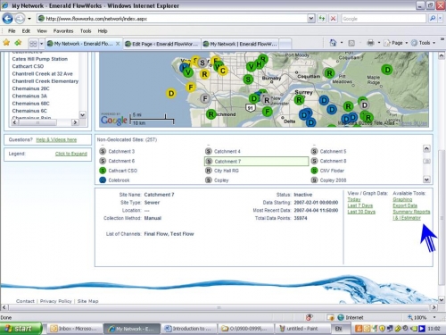Open the search provider dropdown arrow
This screenshot has width=446, height=335.
pyautogui.click(x=441, y=19)
